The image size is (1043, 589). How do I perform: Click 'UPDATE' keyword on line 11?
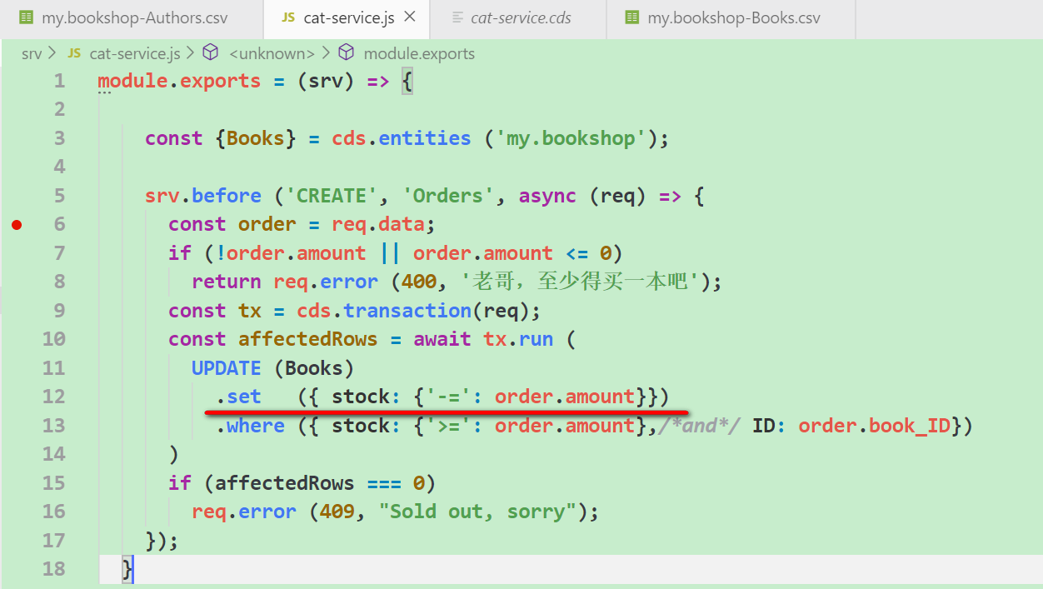[x=227, y=368]
